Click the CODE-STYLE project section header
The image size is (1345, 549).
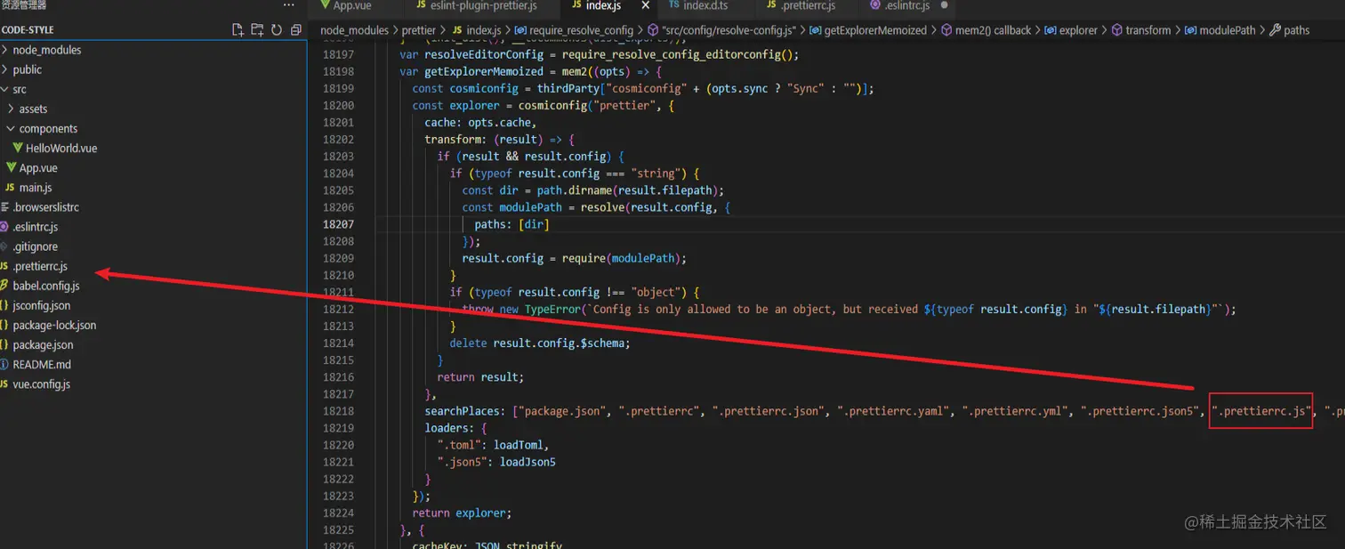pyautogui.click(x=28, y=30)
